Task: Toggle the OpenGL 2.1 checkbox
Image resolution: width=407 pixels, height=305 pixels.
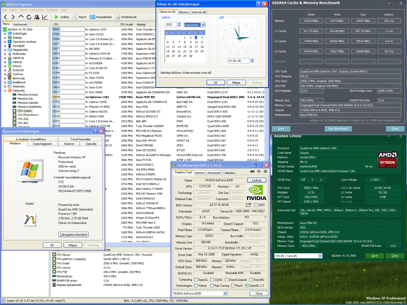Action: (x=247, y=285)
